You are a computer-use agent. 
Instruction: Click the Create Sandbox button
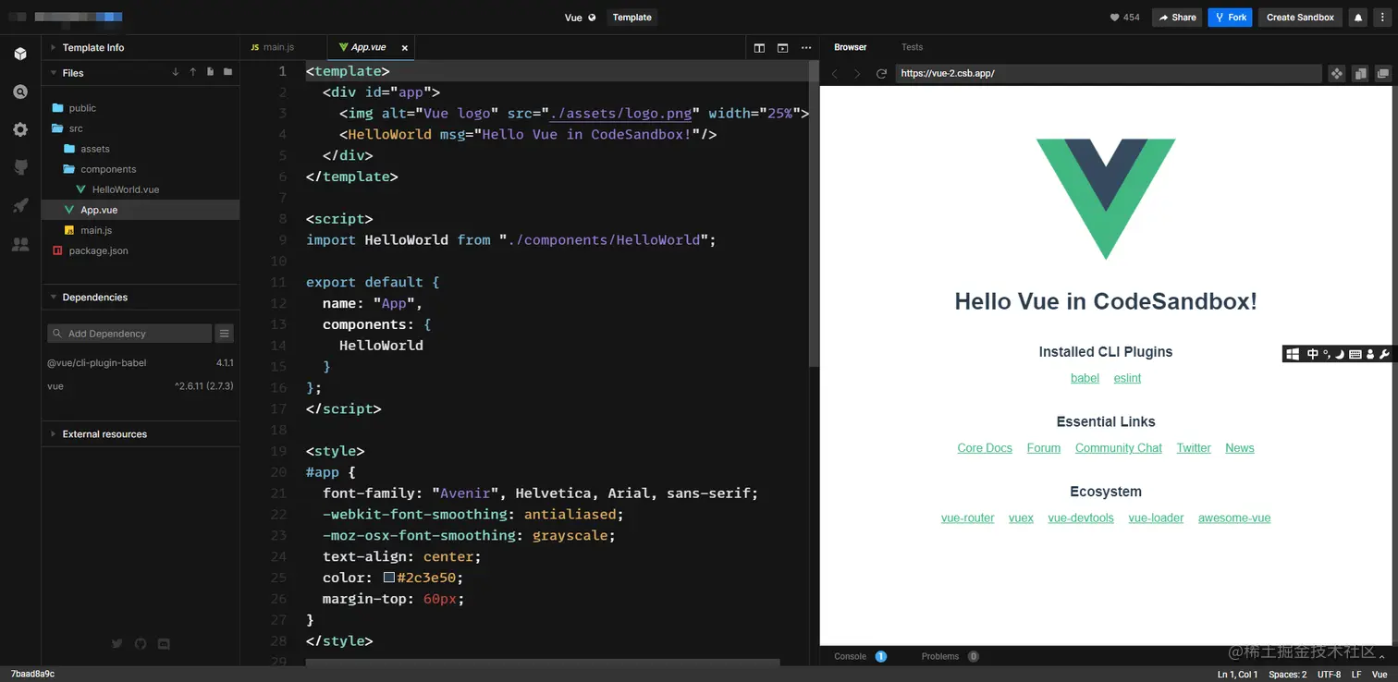click(1300, 18)
